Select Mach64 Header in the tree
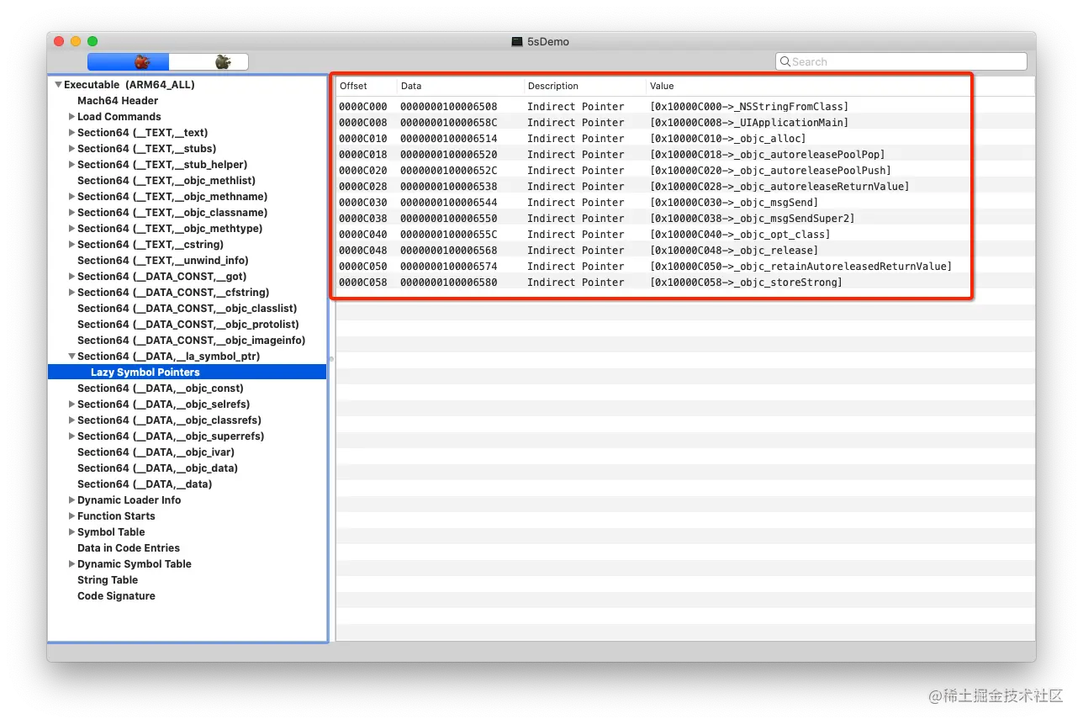Viewport: 1083px width, 724px height. pyautogui.click(x=118, y=101)
